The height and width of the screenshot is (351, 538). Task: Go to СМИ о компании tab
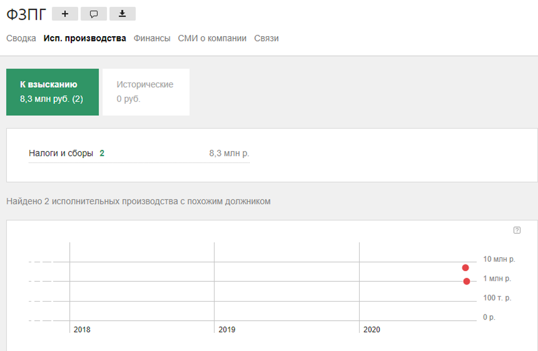tap(212, 38)
